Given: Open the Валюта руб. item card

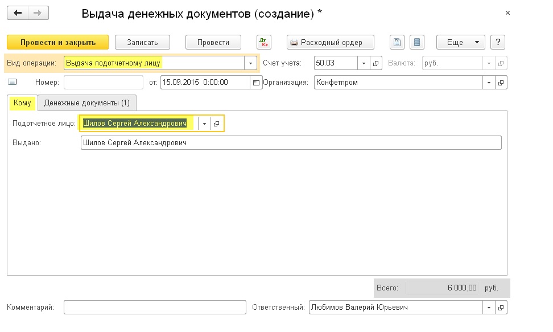Looking at the screenshot, I should (501, 63).
